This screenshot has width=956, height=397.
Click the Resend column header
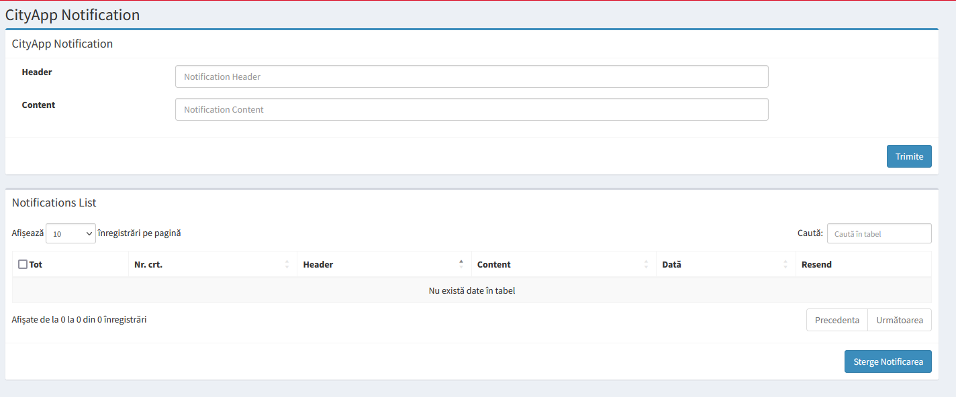pyautogui.click(x=816, y=264)
